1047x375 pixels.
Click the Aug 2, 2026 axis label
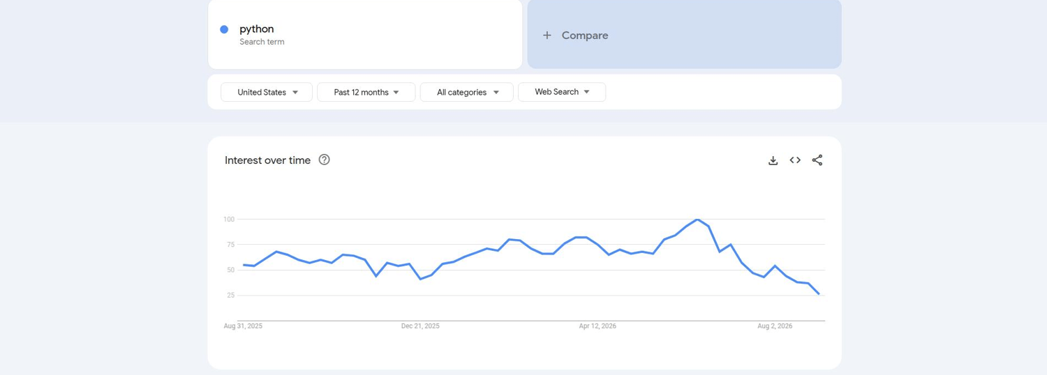pos(775,326)
